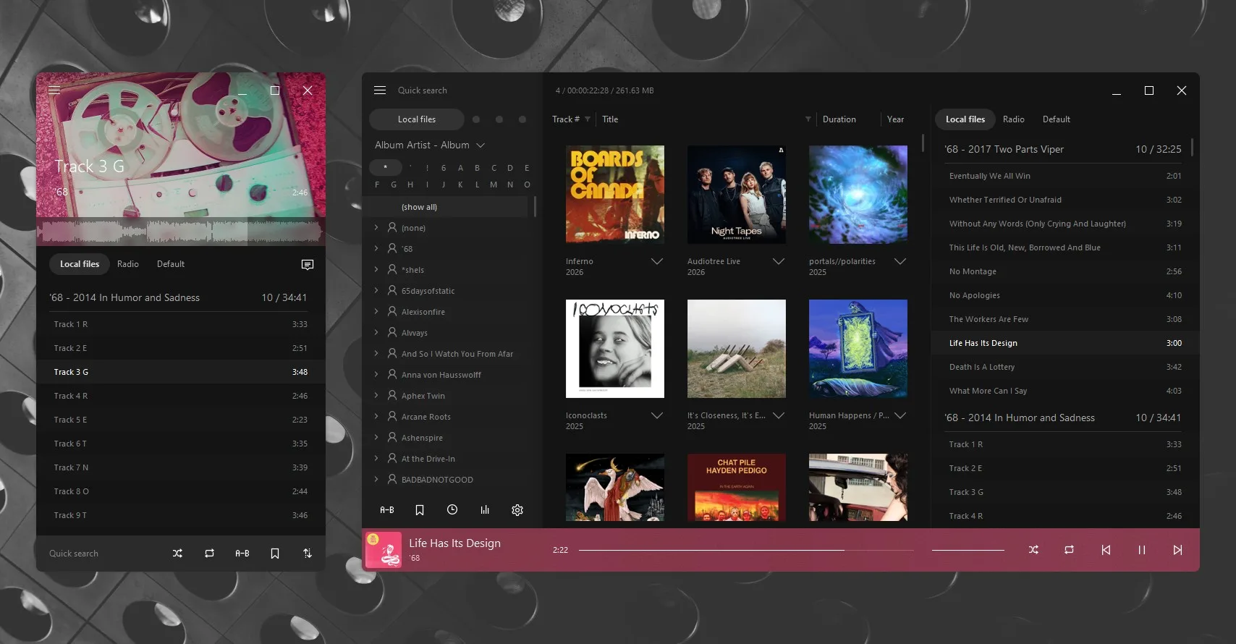The height and width of the screenshot is (644, 1236).
Task: Click the filter icon beside Track # header
Action: pos(588,119)
